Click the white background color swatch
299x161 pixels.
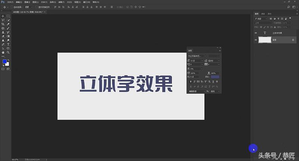7,64
